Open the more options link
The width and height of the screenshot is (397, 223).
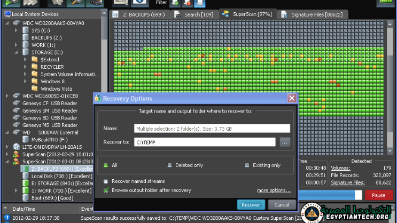click(274, 190)
